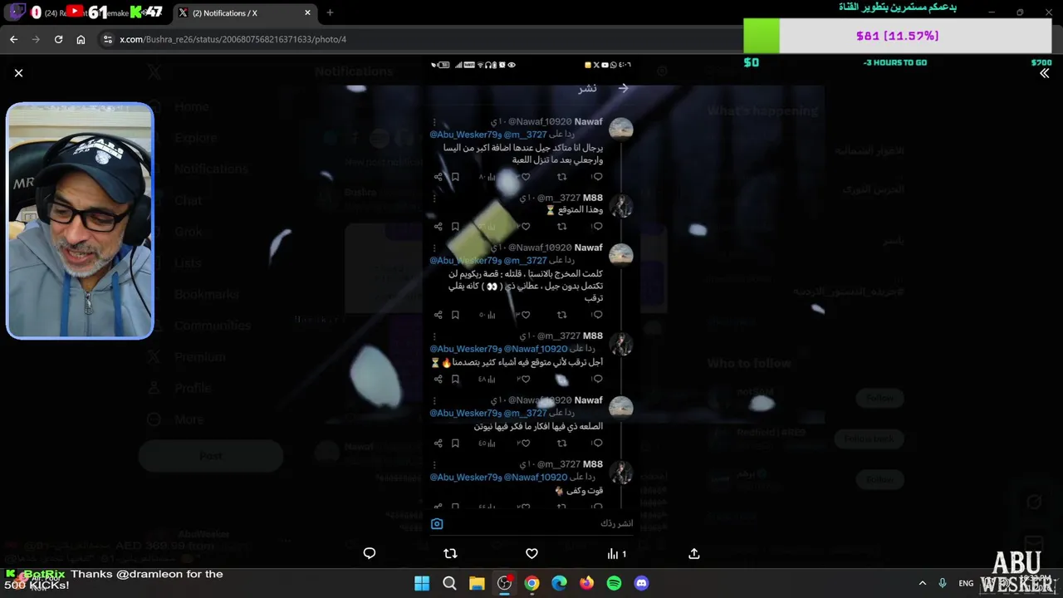
Task: Go back with the browser back arrow
Action: [13, 39]
